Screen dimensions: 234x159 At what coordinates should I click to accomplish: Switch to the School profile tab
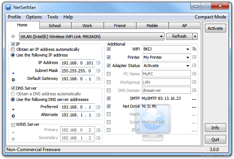click(55, 26)
